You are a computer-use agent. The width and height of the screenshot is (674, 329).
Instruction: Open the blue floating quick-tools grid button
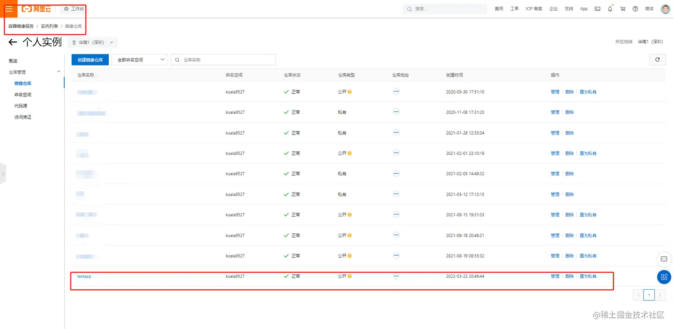click(664, 277)
